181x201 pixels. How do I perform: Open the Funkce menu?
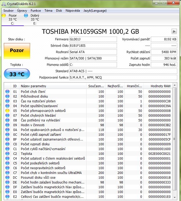coord(35,11)
